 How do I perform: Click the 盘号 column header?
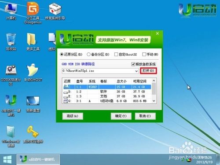tap(80, 81)
